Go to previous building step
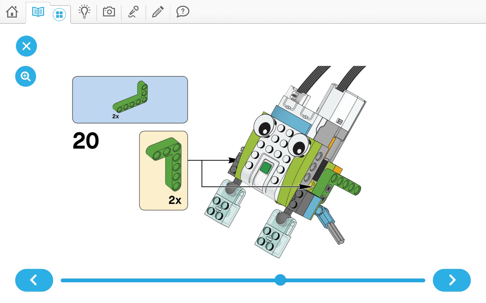 click(x=34, y=280)
